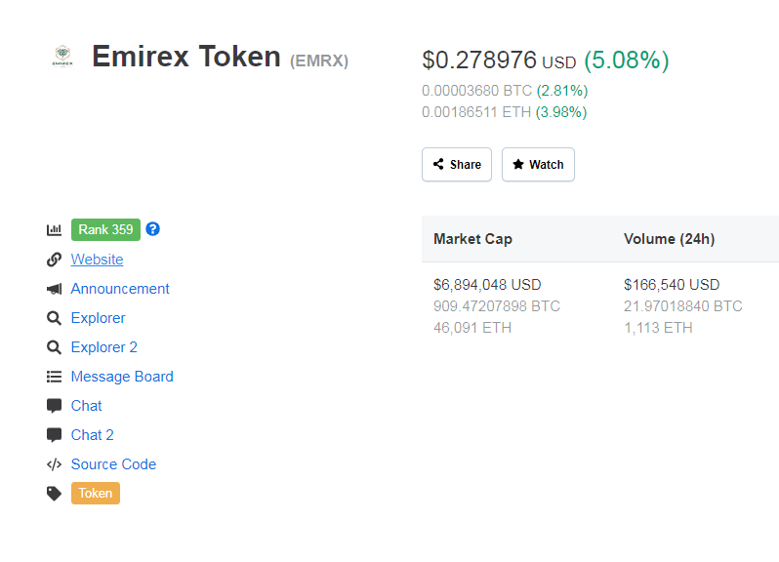
Task: Open the Website link
Action: point(97,260)
